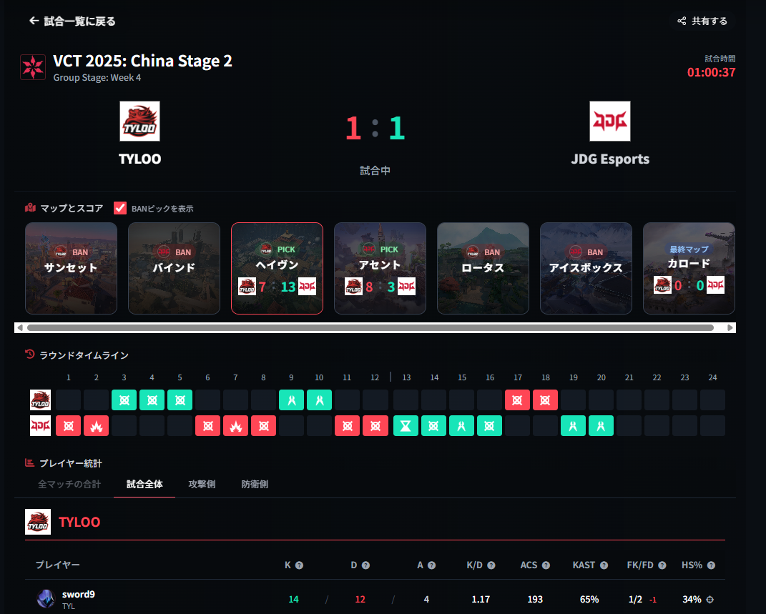
Task: Select the サンセット banned map card
Action: (x=72, y=269)
